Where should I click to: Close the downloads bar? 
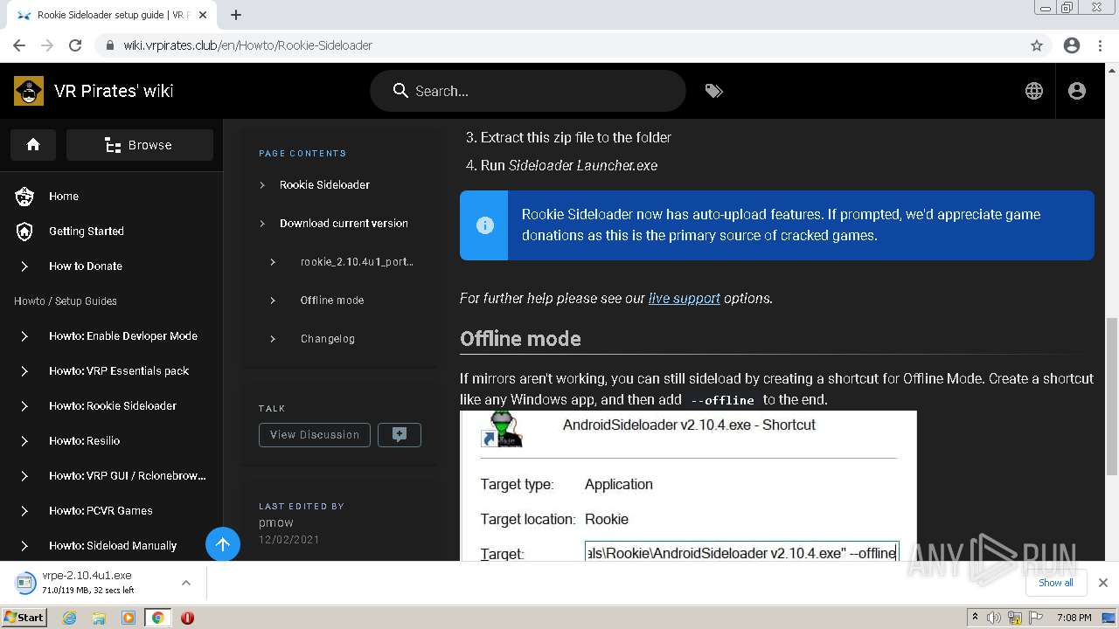point(1102,583)
